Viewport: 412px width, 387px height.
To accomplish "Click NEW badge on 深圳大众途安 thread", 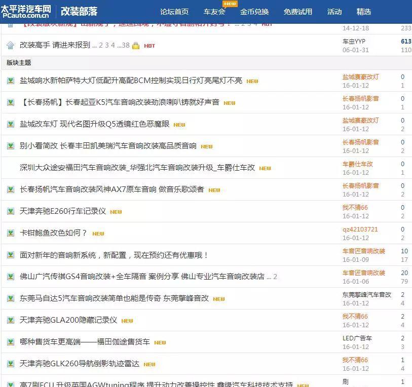I will click(x=265, y=168).
